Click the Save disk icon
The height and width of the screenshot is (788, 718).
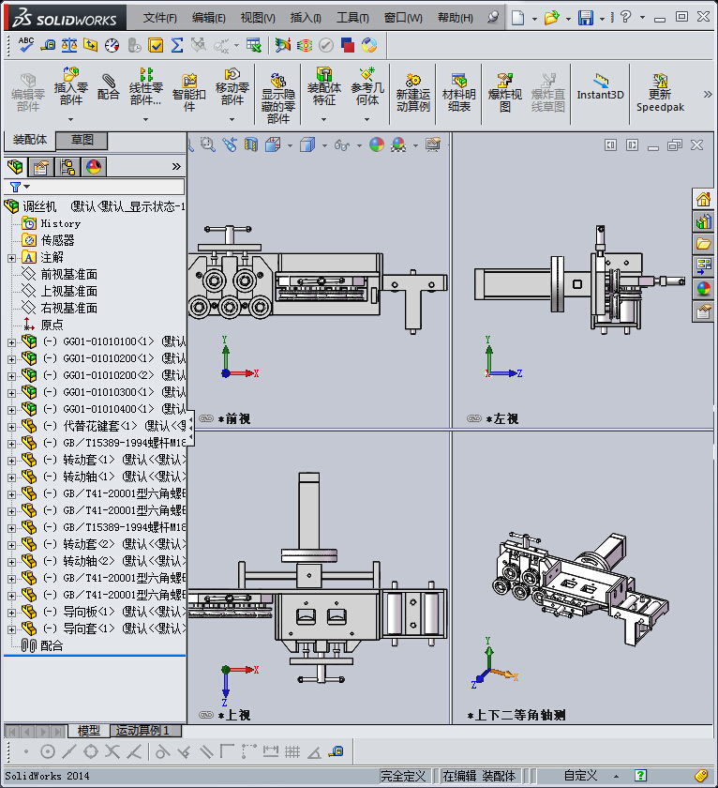click(586, 18)
